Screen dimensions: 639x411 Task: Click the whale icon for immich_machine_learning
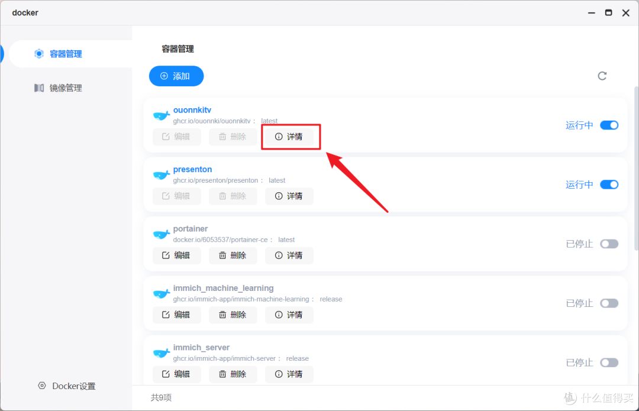(162, 293)
